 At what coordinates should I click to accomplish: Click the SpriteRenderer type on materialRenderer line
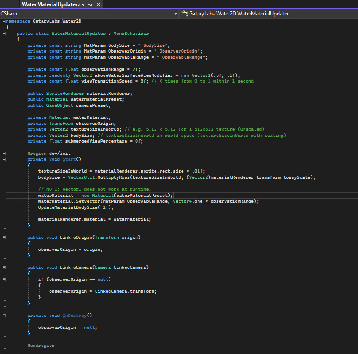tap(65, 93)
